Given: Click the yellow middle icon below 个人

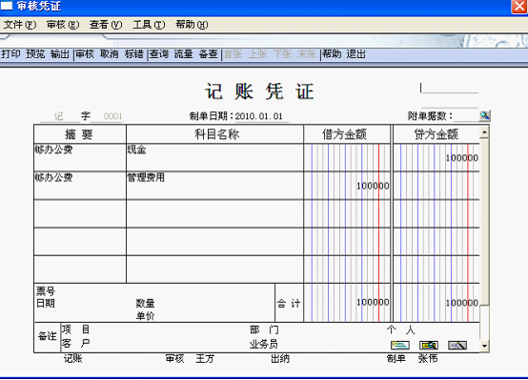Looking at the screenshot, I should point(429,345).
